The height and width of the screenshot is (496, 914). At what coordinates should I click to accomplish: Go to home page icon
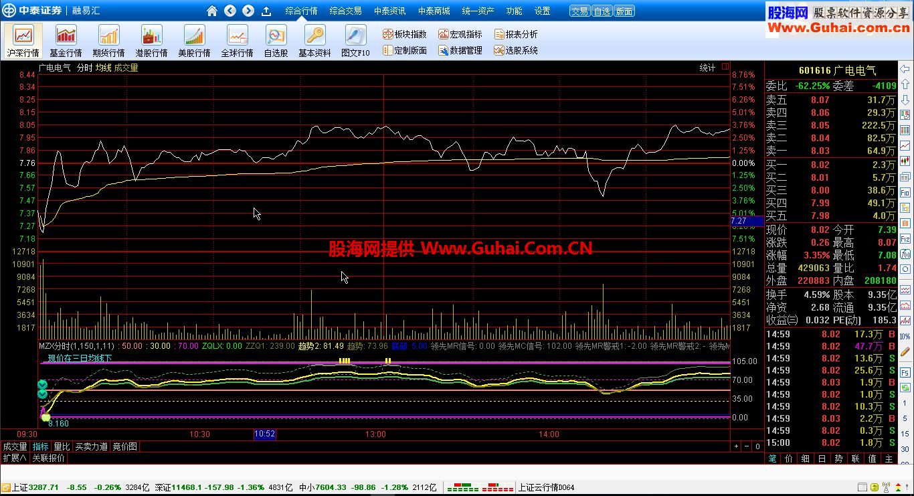coord(212,11)
